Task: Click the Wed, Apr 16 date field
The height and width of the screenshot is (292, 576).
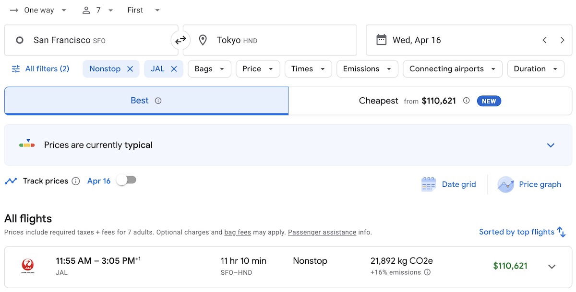Action: click(x=468, y=40)
